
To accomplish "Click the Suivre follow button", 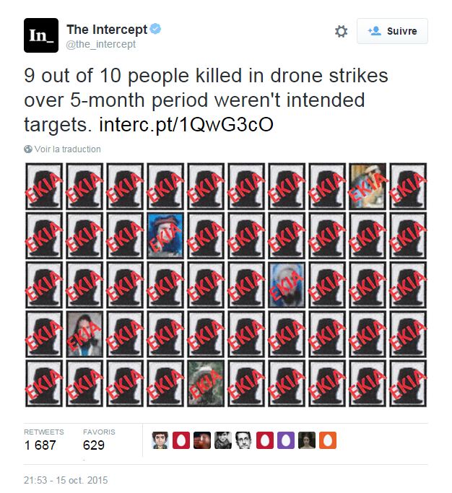I will tap(392, 31).
